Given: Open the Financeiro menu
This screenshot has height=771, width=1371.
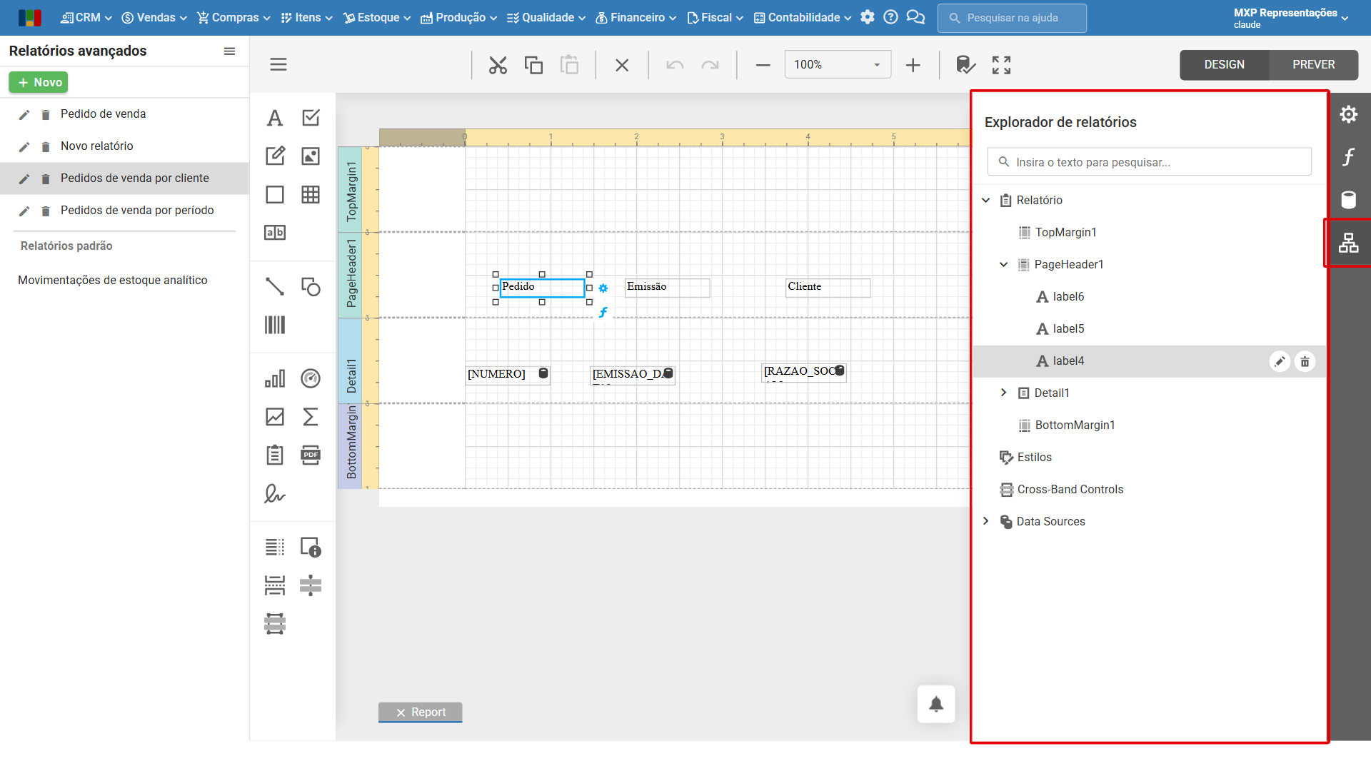Looking at the screenshot, I should point(636,18).
